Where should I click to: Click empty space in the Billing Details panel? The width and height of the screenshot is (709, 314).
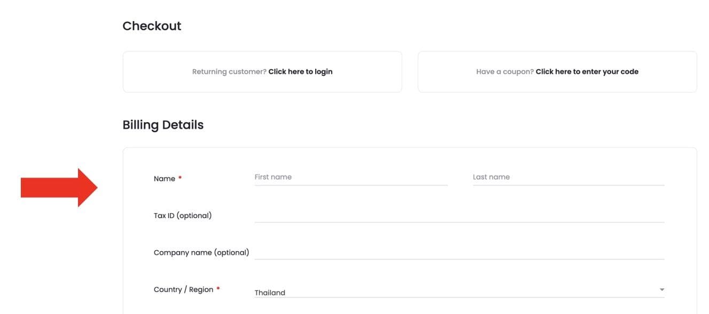tap(406, 160)
